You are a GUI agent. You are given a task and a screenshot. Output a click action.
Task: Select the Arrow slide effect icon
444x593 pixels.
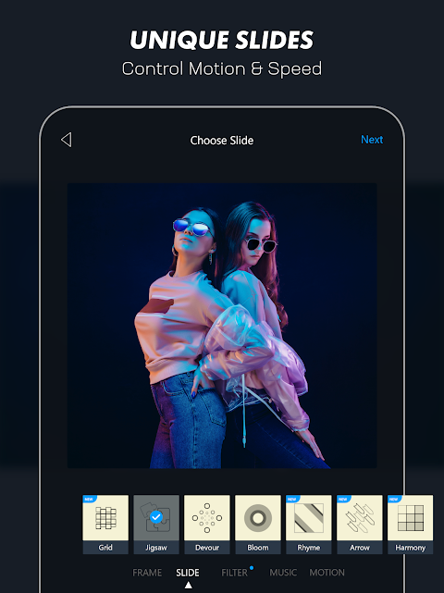[x=360, y=518]
